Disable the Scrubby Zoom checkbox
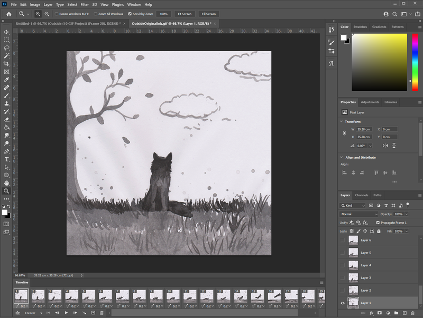423x318 pixels. pyautogui.click(x=130, y=14)
